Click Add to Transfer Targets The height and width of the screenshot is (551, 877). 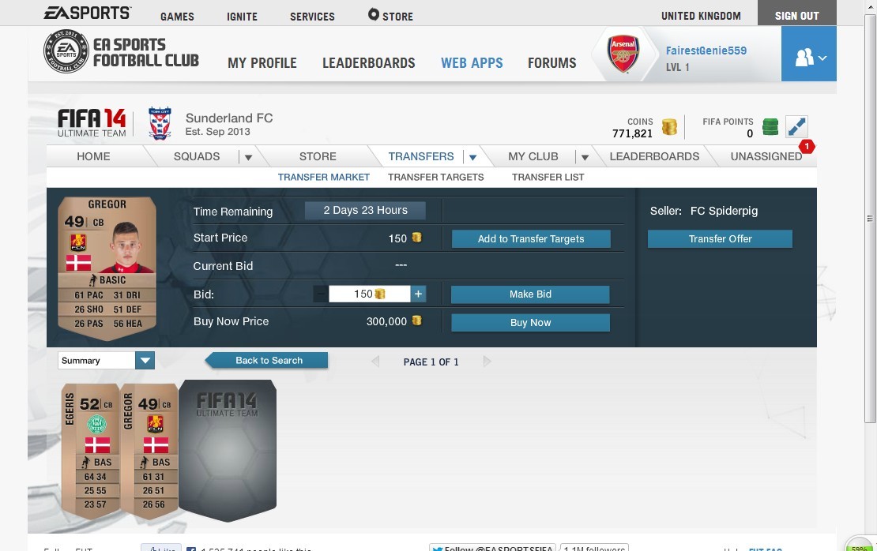pos(531,238)
